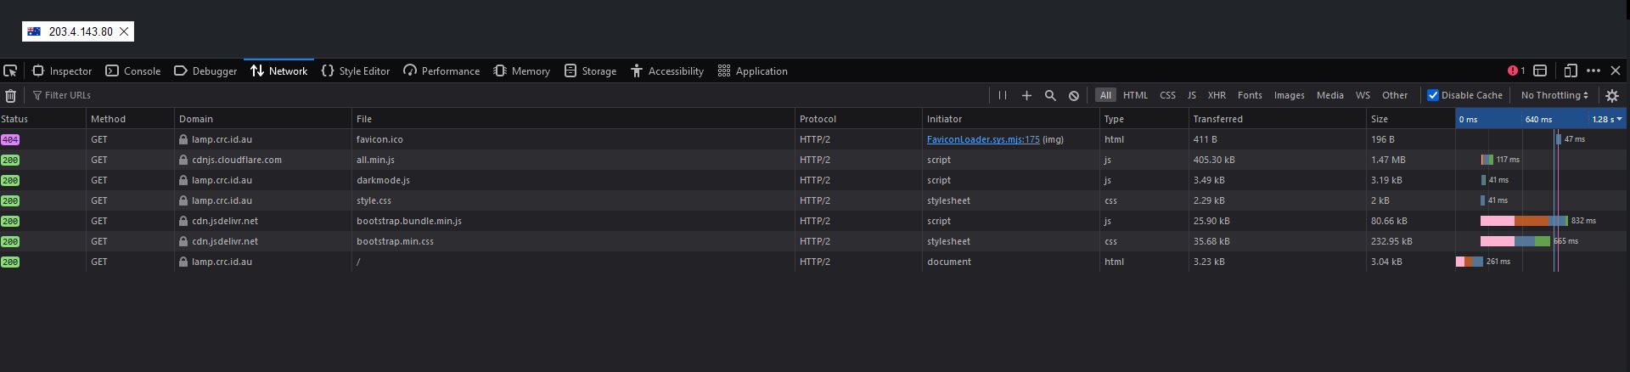The width and height of the screenshot is (1630, 372).
Task: Activate the element picker icon
Action: point(10,71)
